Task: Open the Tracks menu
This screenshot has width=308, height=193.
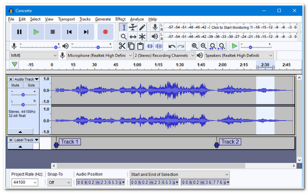Action: (85, 19)
